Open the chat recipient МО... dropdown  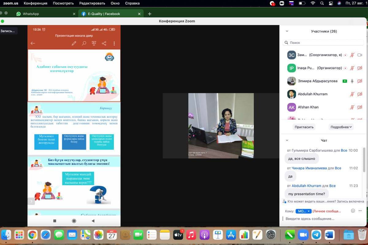304,211
